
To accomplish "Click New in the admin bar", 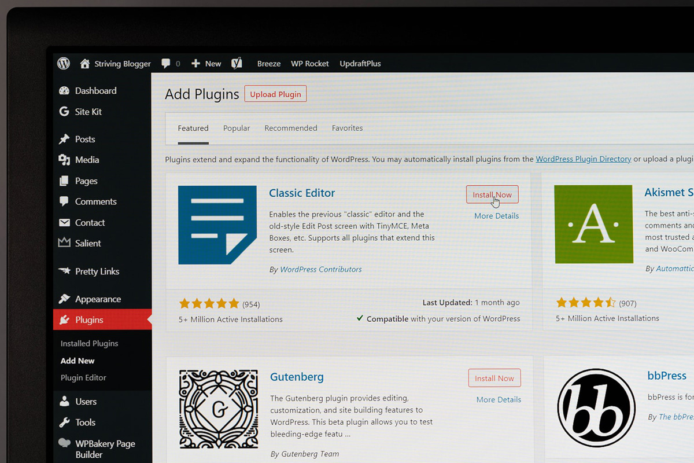I will click(213, 64).
